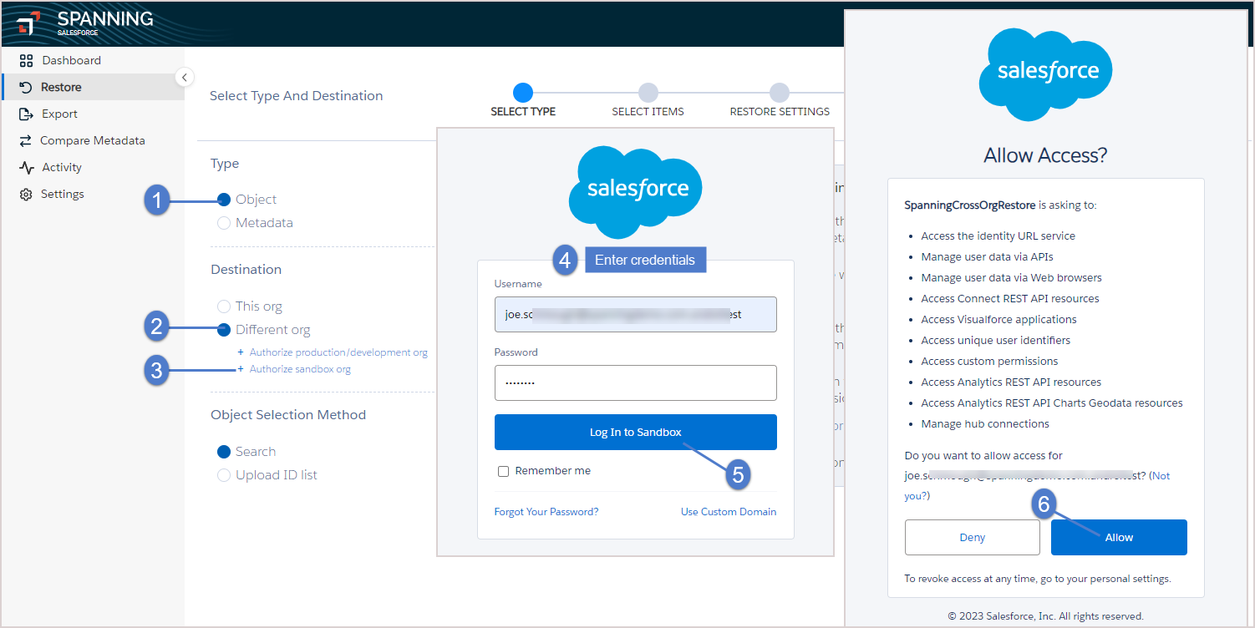Click the SELECT TYPE step circle
This screenshot has width=1255, height=628.
pos(523,92)
